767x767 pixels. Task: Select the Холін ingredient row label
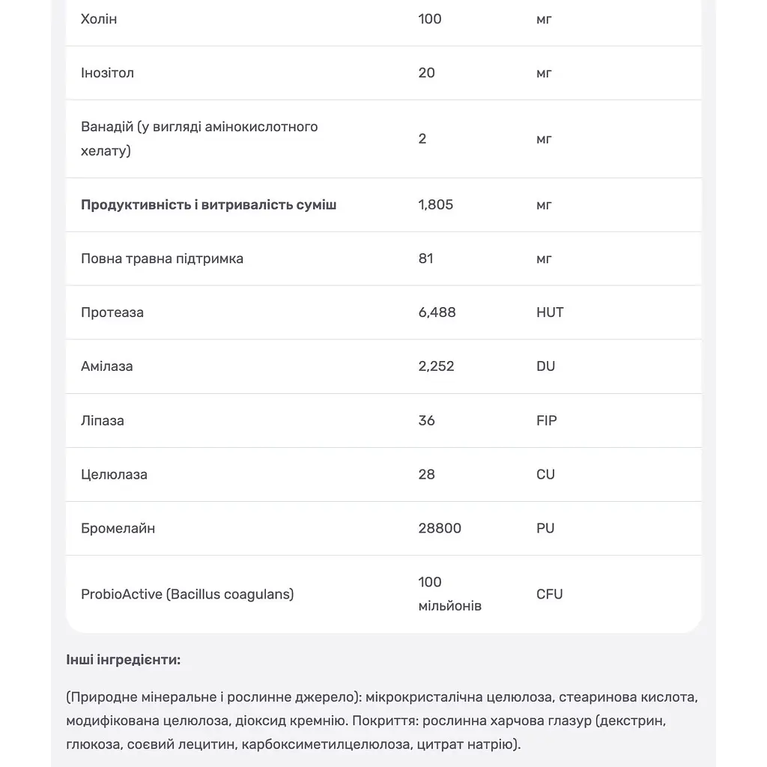pyautogui.click(x=99, y=19)
